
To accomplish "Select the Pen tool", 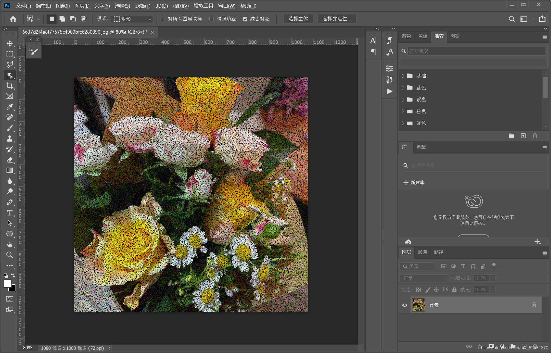I will click(x=10, y=202).
